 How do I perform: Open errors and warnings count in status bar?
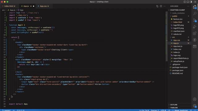click(21, 110)
